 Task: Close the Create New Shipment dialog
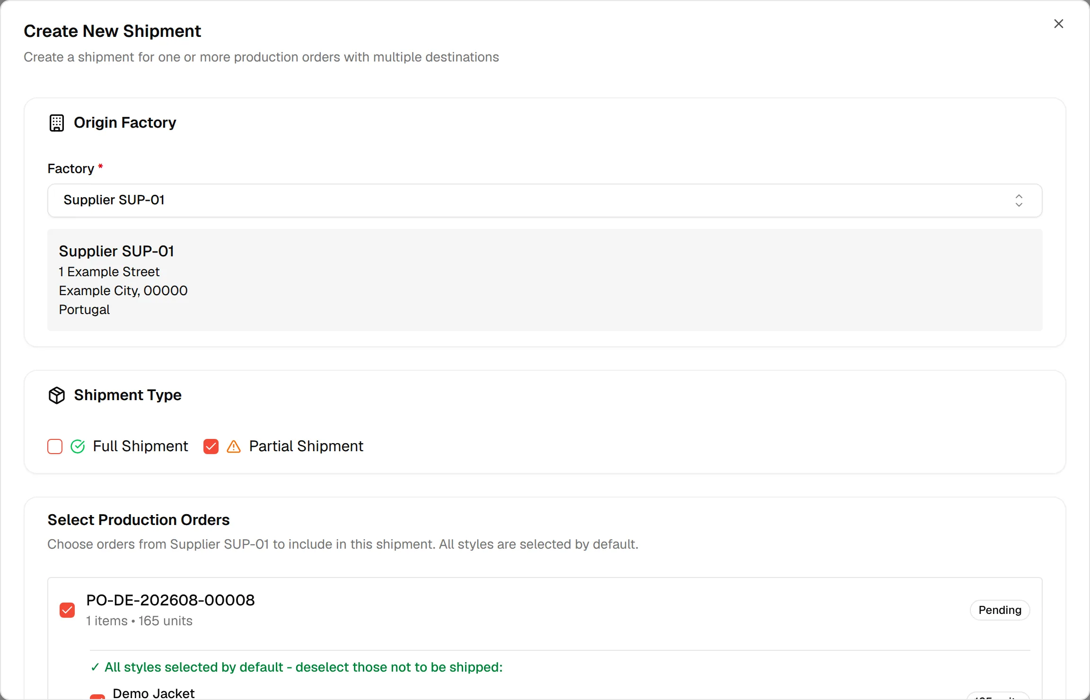pyautogui.click(x=1059, y=24)
